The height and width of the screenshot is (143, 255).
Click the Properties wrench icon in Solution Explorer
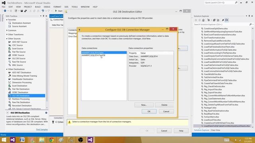pyautogui.click(x=223, y=20)
